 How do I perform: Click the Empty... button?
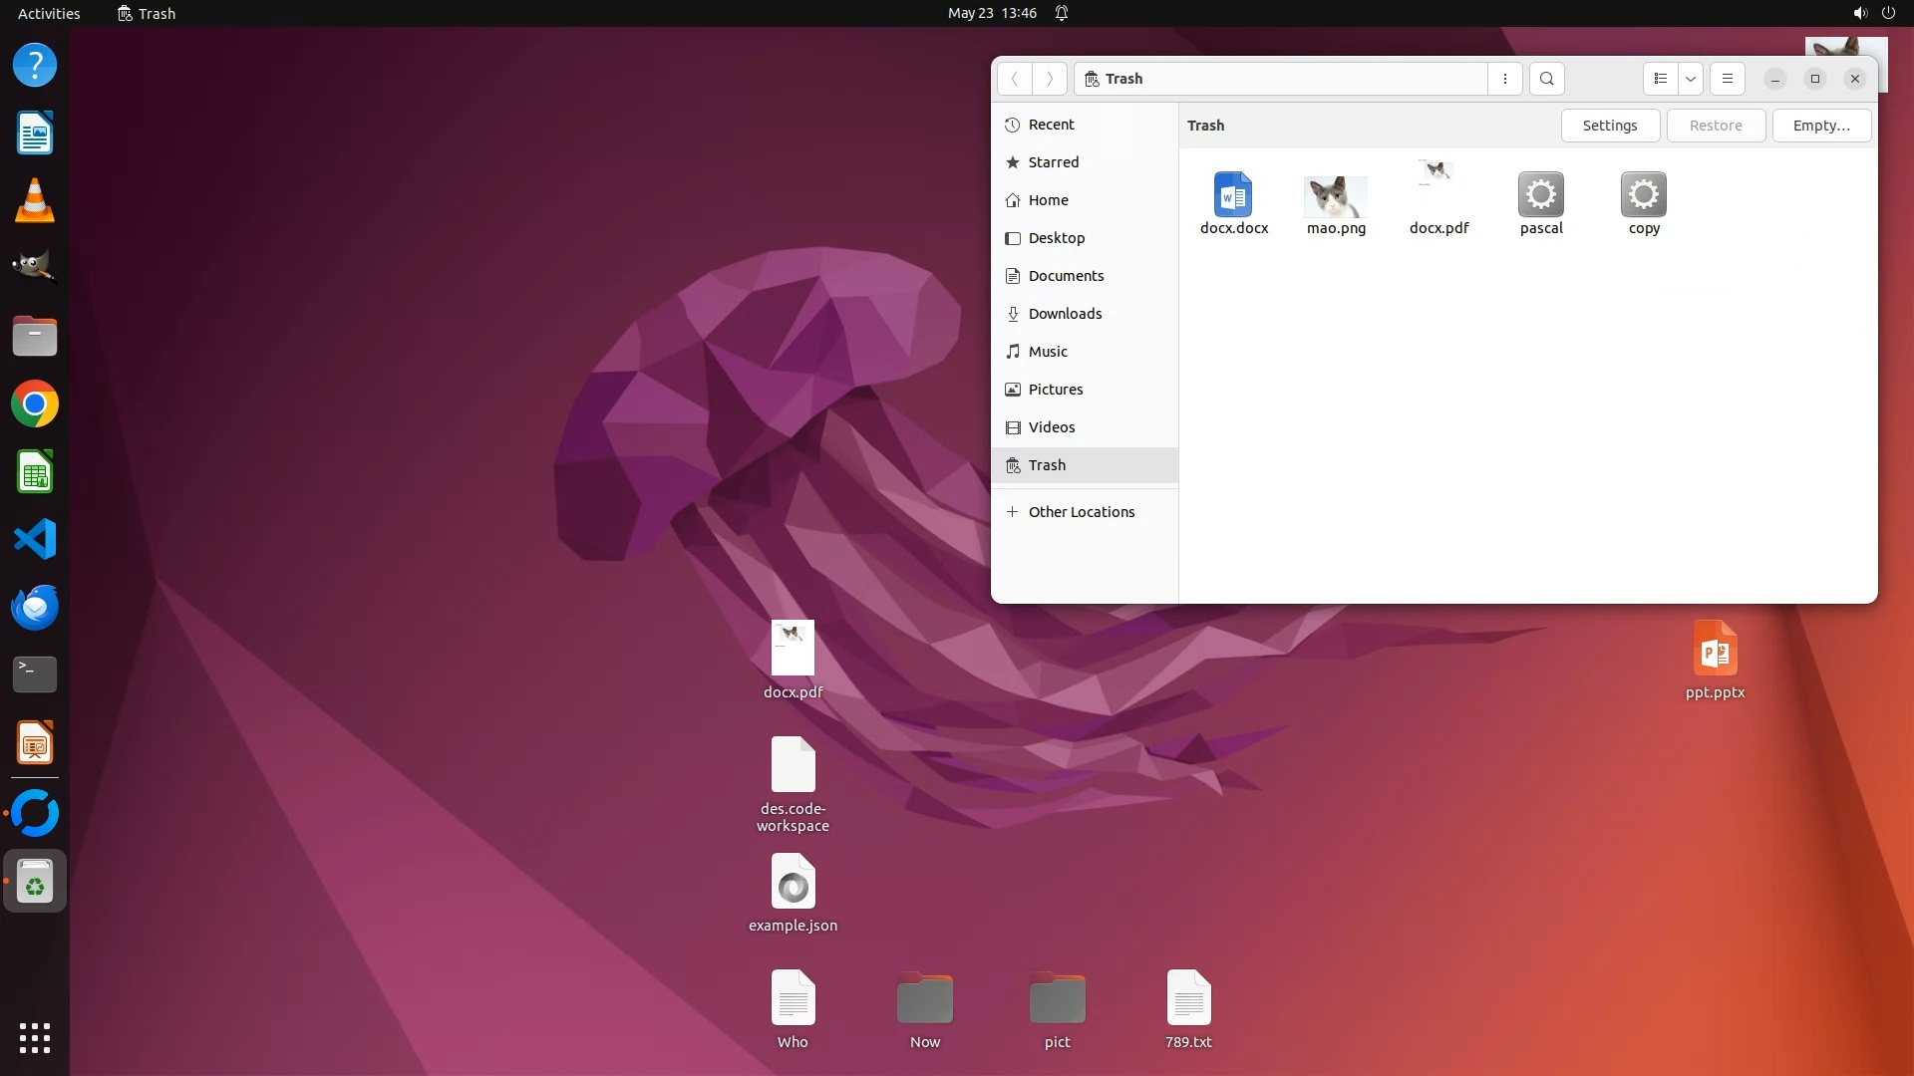(1820, 126)
